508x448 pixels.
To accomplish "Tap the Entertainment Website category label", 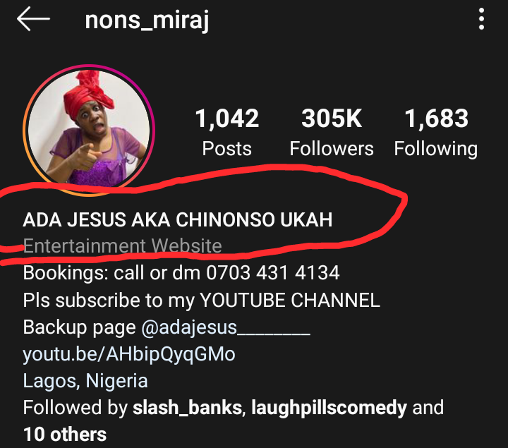I will (x=123, y=246).
